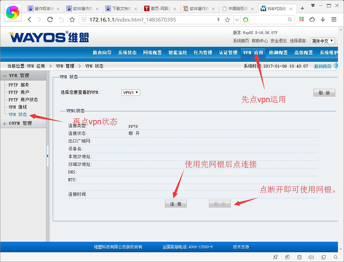The height and width of the screenshot is (262, 344).
Task: Click the 刷新 refresh button
Action: tap(324, 93)
